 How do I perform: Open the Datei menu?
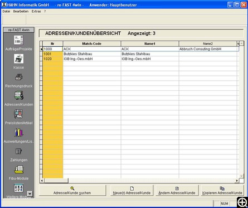(x=6, y=11)
